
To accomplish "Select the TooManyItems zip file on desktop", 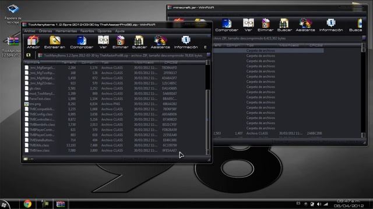I will pos(12,46).
